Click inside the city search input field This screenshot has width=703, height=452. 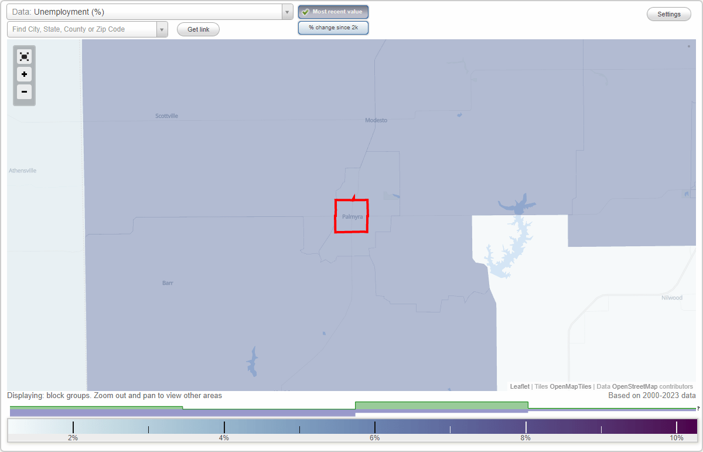click(x=82, y=28)
